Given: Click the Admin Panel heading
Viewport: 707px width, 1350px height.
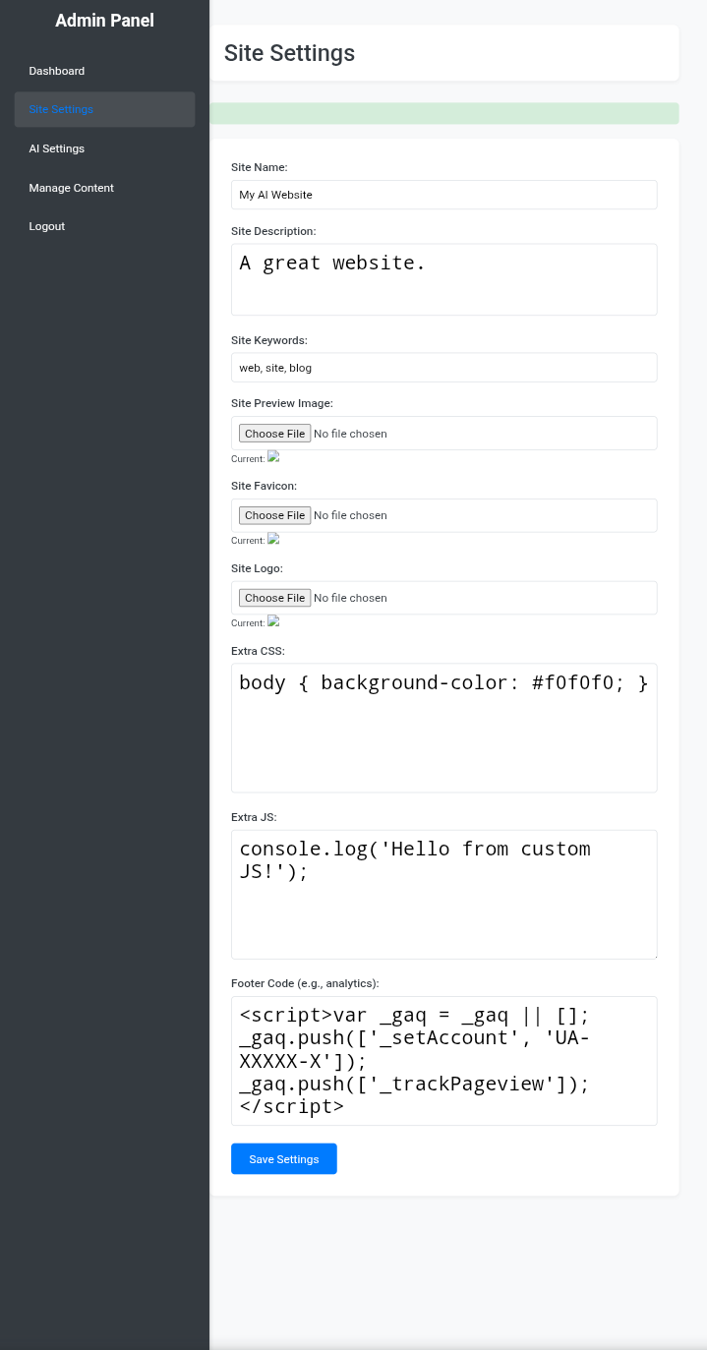Looking at the screenshot, I should (x=104, y=21).
